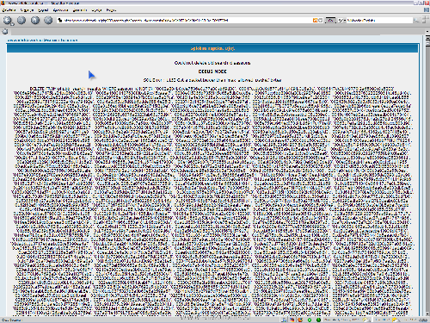Viewport: 430px width, 323px height.
Task: Reload the page with the third toolbar button
Action: (x=35, y=20)
